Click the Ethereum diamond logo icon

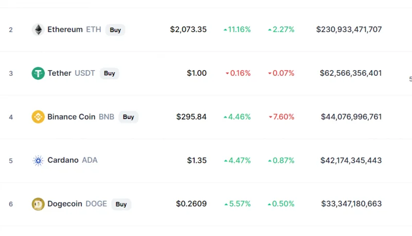(38, 29)
